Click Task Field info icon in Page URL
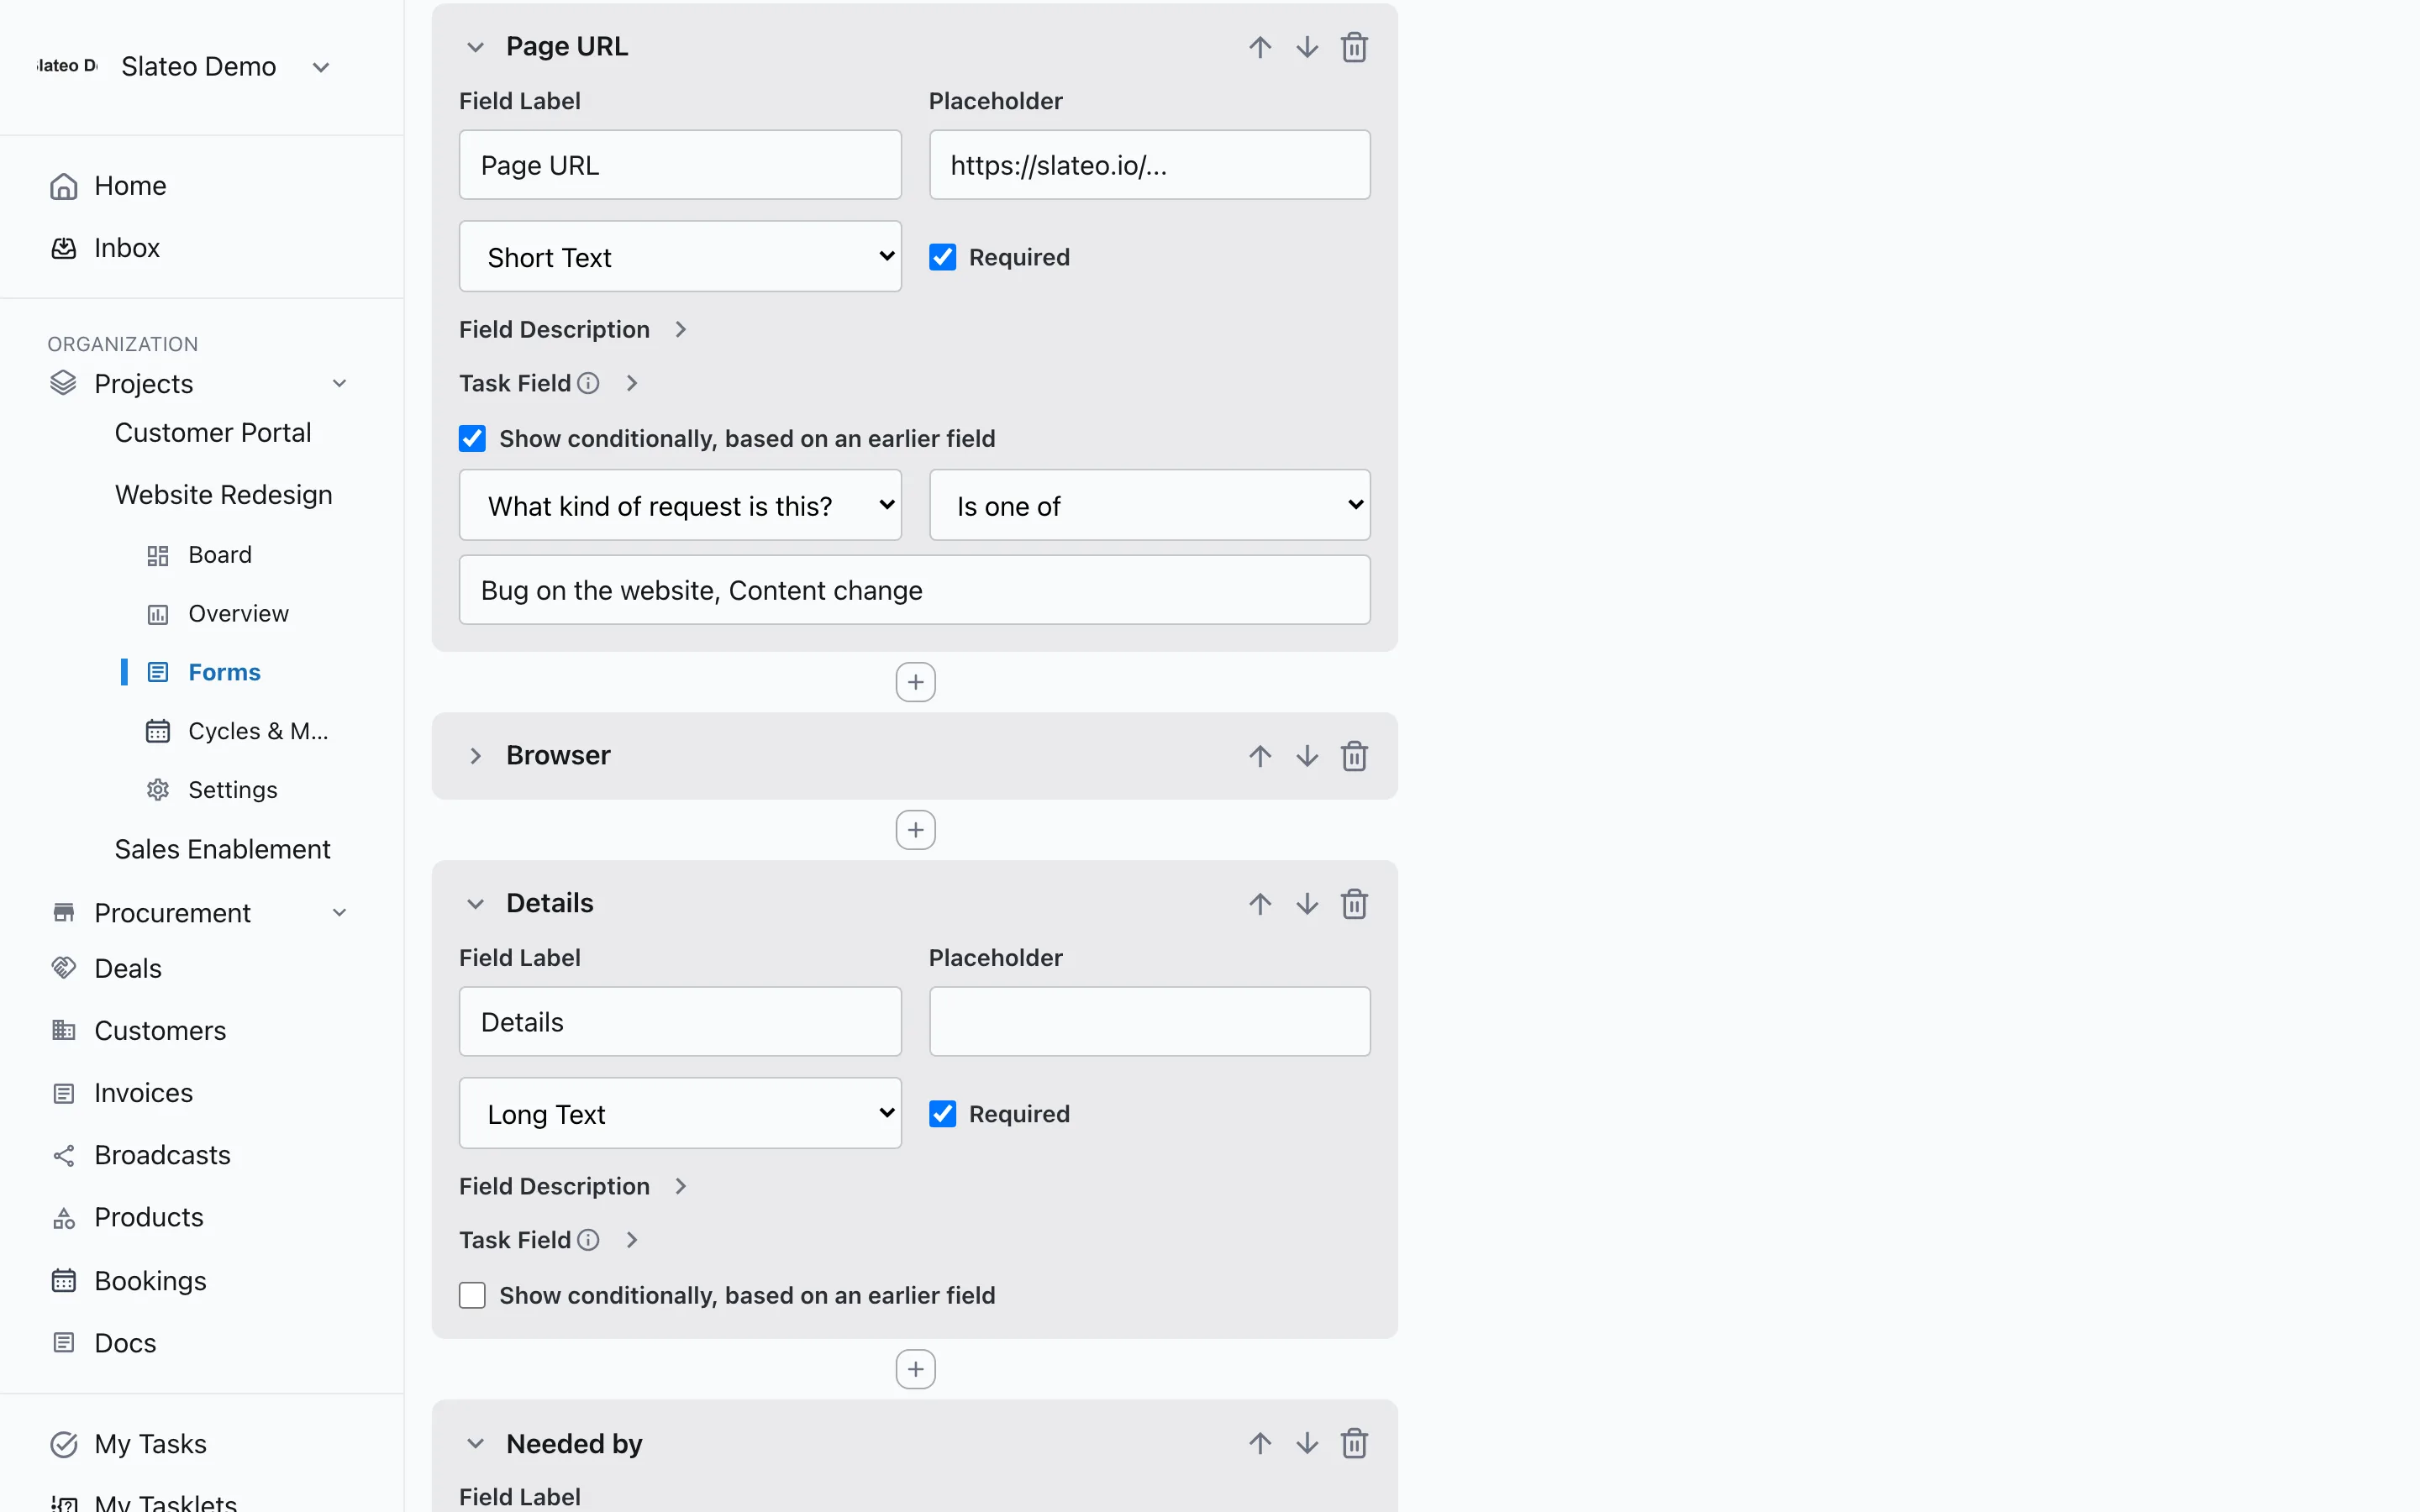This screenshot has width=2420, height=1512. [588, 383]
